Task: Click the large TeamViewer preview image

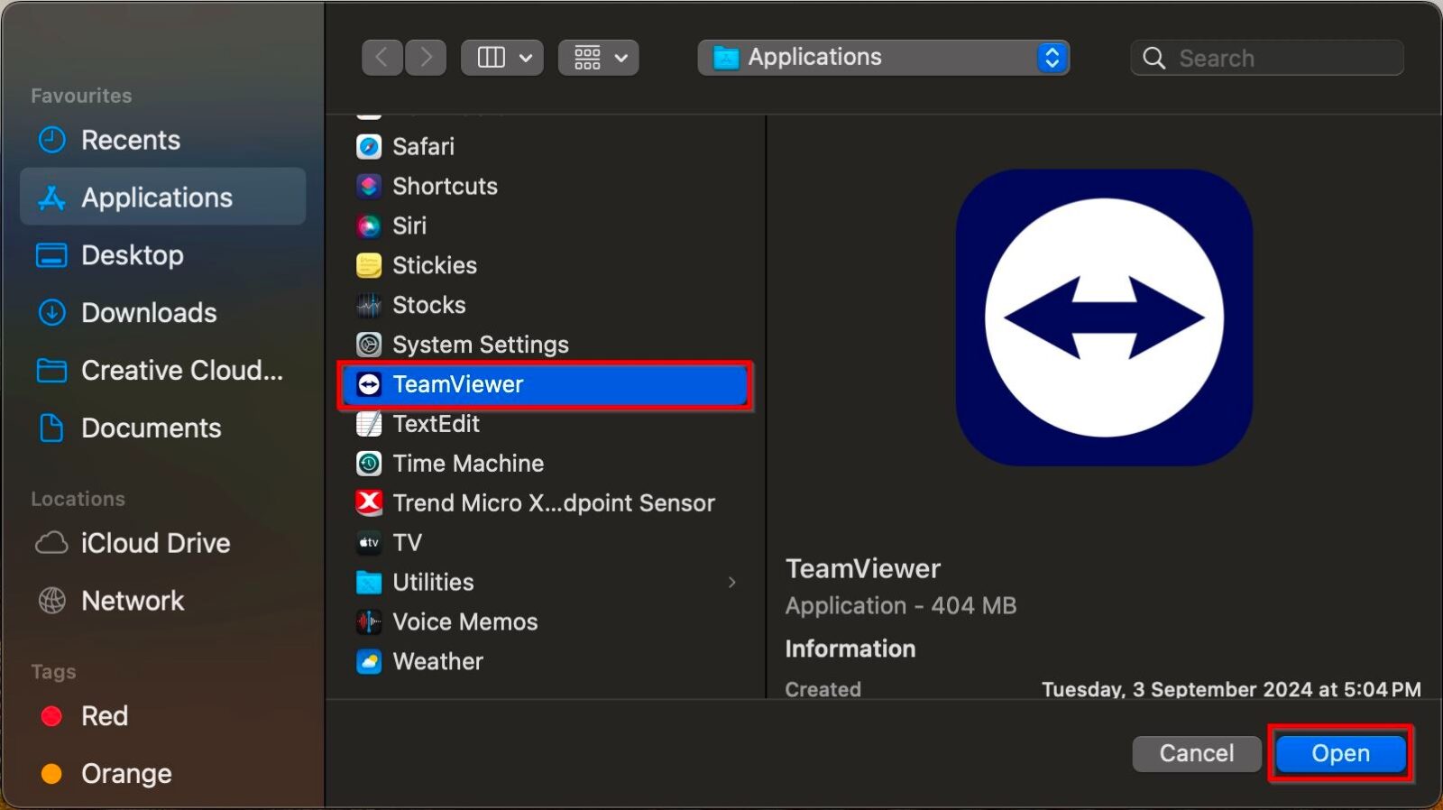Action: click(x=1103, y=318)
